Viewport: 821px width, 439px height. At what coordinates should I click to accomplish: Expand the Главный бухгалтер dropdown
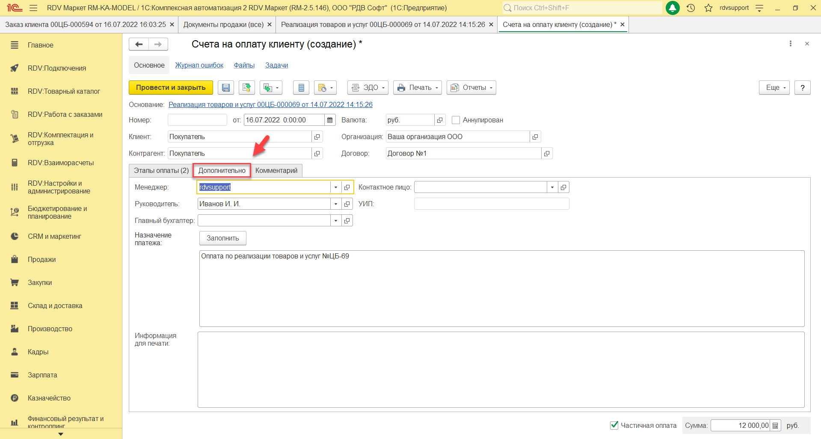pos(336,221)
